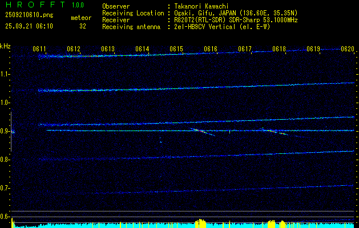Click the 0617 time marker
Image resolution: width=359 pixels, height=228 pixels.
click(245, 49)
